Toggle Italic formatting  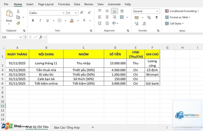click(40, 20)
